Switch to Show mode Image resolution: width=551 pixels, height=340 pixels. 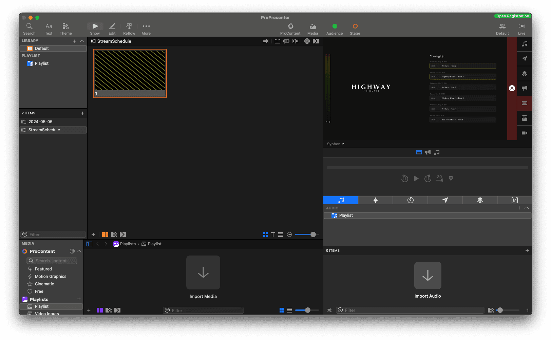click(x=95, y=29)
